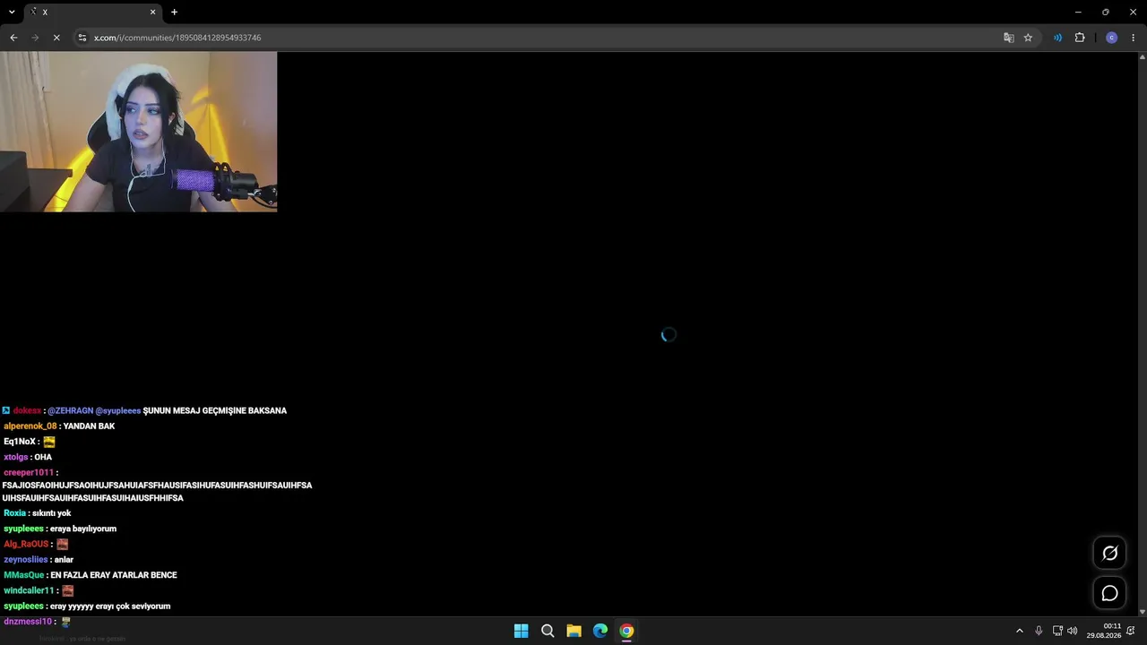Click the emote in Eq1NoX's message
This screenshot has height=645, width=1147.
49,442
